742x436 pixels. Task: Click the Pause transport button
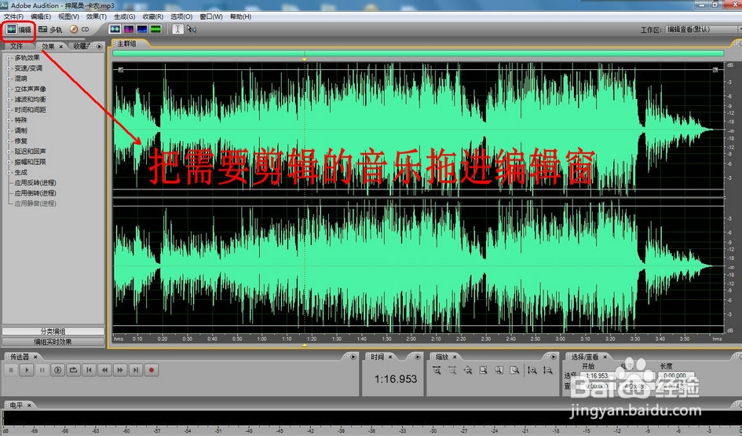click(42, 370)
